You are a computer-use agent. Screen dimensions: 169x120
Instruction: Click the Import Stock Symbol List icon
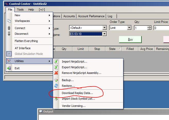(x=56, y=99)
